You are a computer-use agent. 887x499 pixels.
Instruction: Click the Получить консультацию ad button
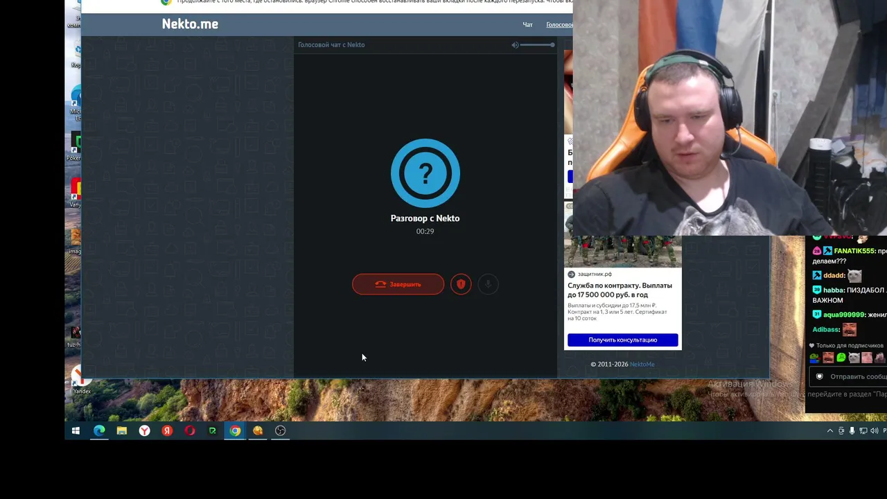click(622, 340)
